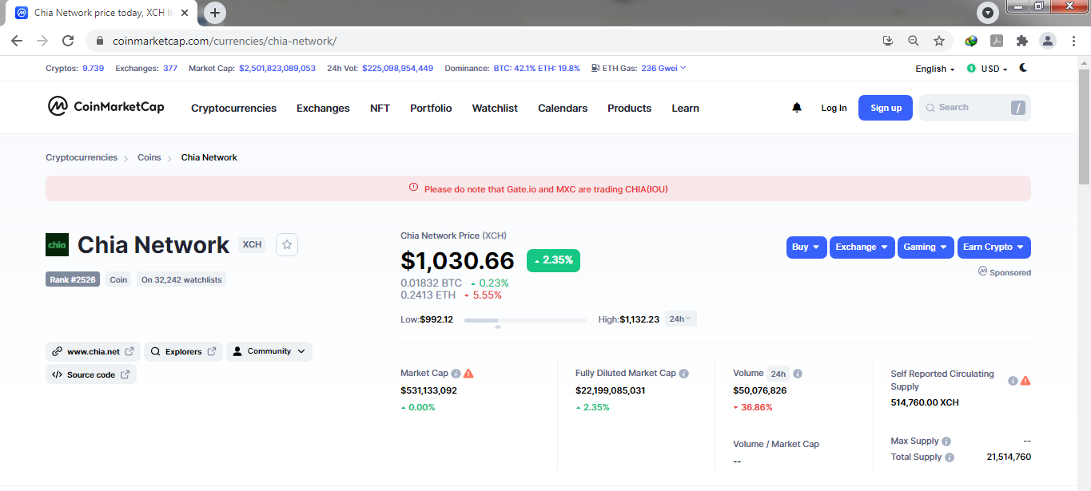Viewport: 1091px width, 491px height.
Task: Click the Chrome reload page icon
Action: tap(68, 41)
